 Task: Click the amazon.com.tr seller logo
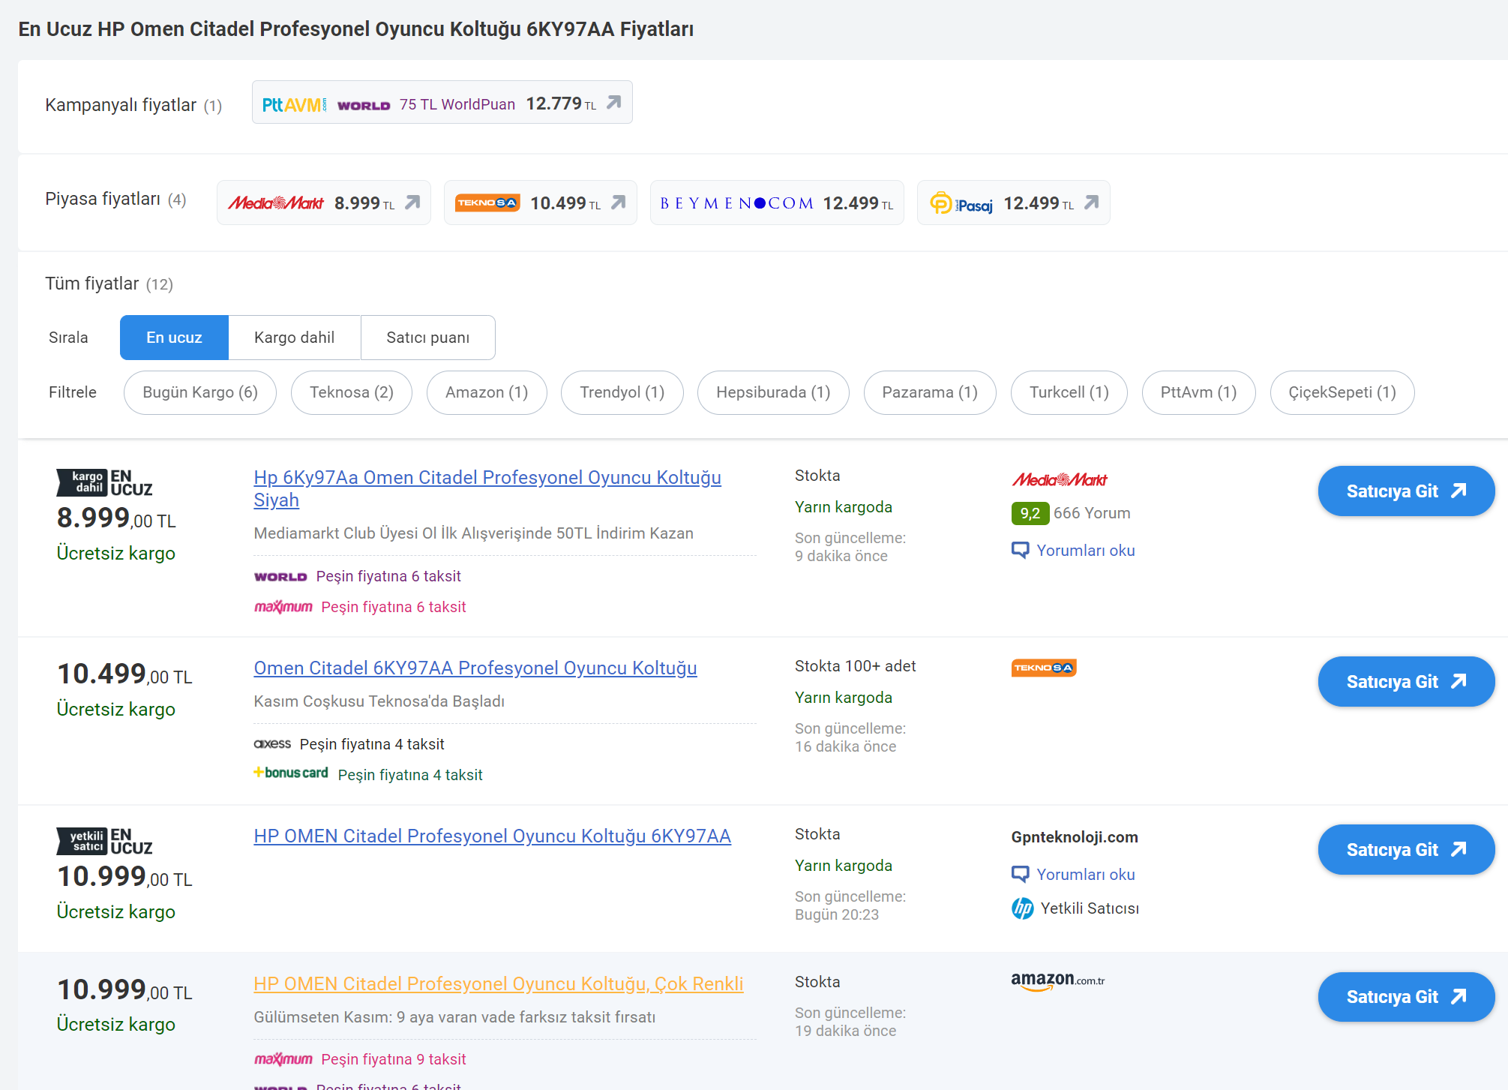point(1058,981)
